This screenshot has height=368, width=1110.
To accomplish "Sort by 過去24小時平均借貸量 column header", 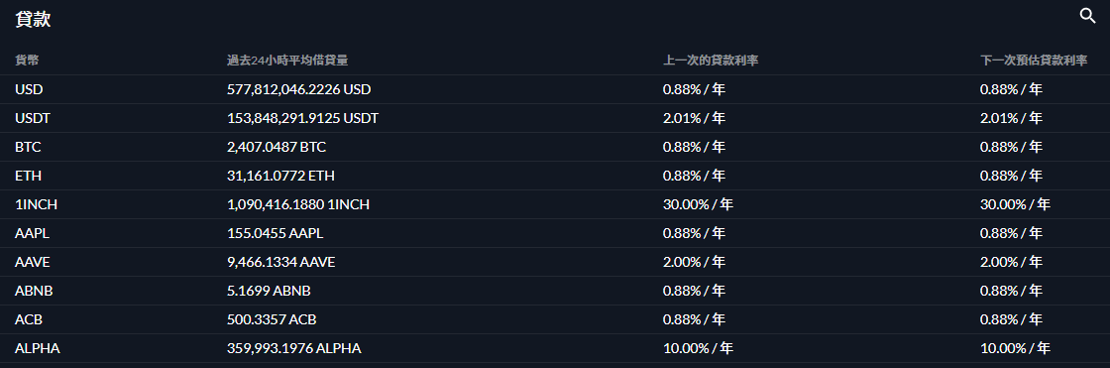I will point(287,61).
